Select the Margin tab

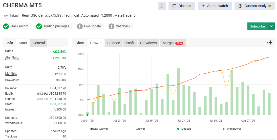click(173, 43)
